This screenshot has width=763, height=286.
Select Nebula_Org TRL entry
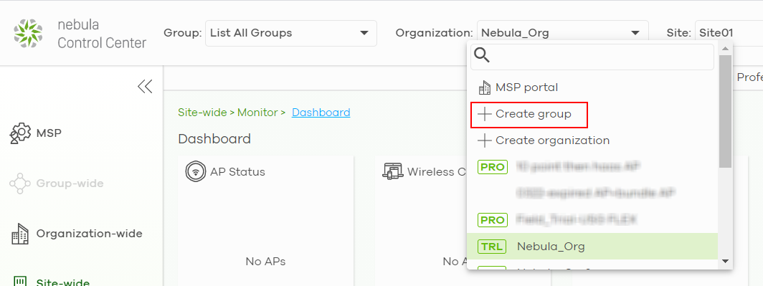(x=592, y=246)
